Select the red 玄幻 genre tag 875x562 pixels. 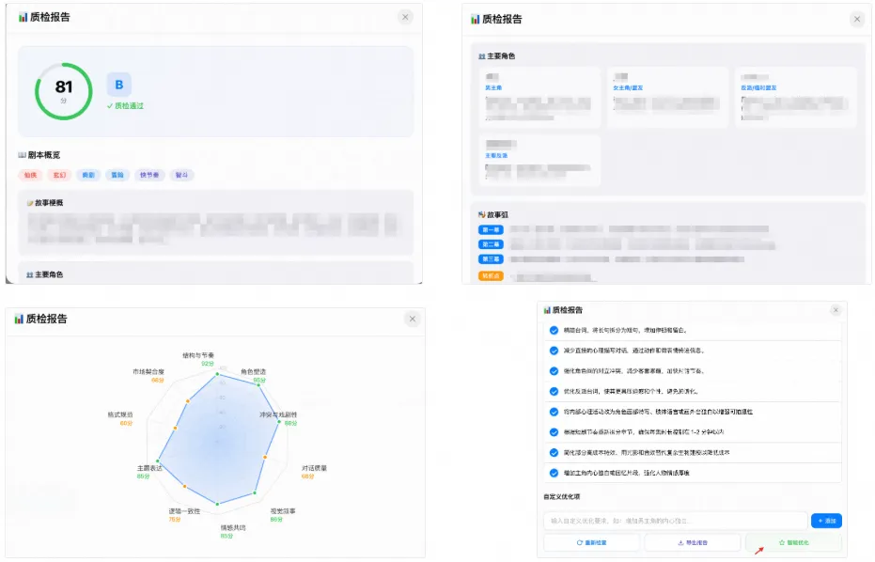(x=59, y=175)
